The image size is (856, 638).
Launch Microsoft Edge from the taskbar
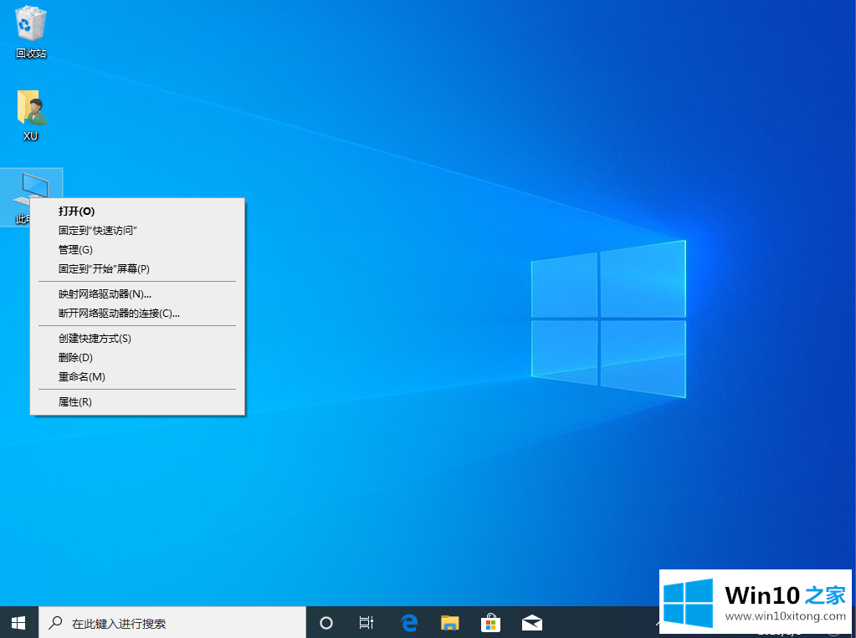coord(409,622)
